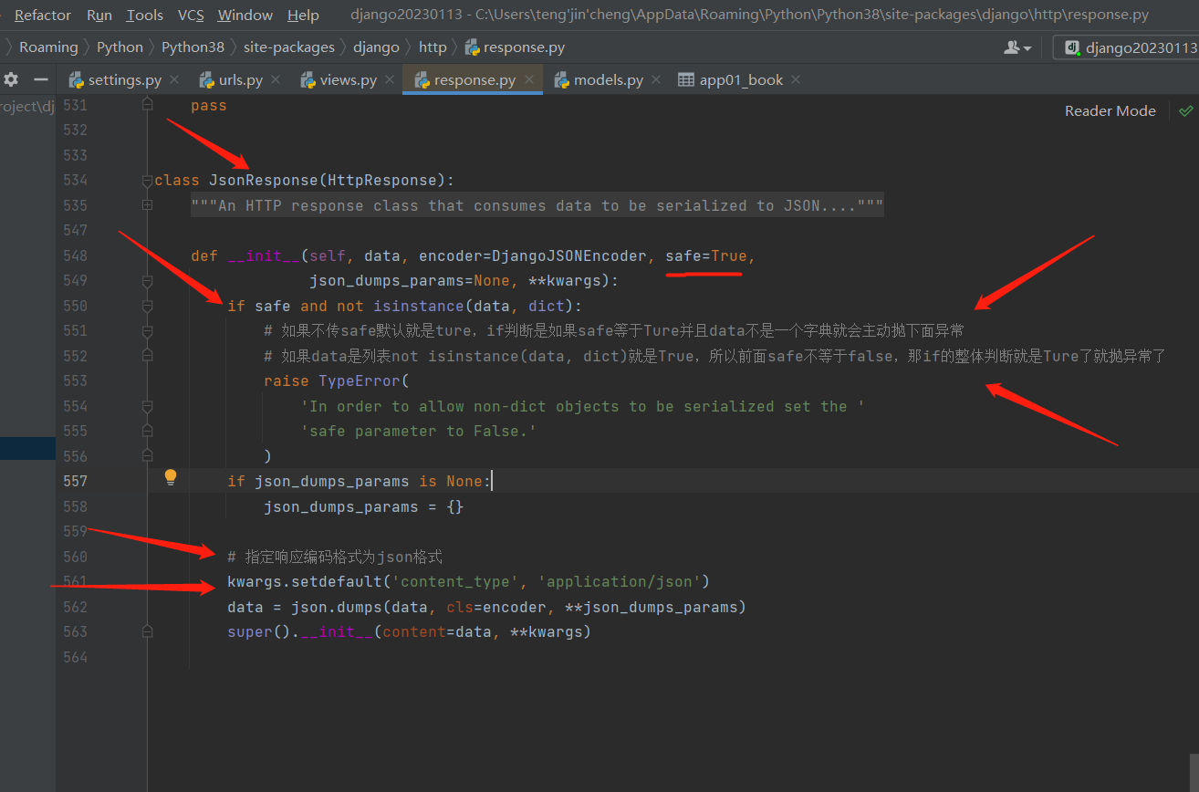Screen dimensions: 1199x792
Task: Click the green inspection checkmark icon
Action: coord(1185,110)
